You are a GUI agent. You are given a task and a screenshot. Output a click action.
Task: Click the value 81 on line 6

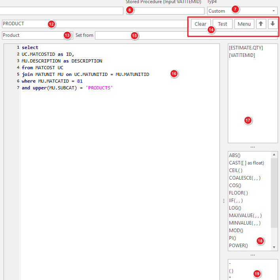click(80, 81)
